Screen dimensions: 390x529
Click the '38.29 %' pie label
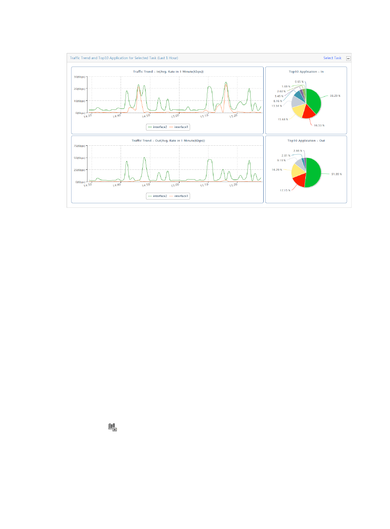point(335,96)
